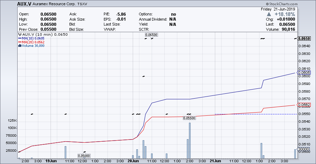316x164 pixels.
Task: Click the EPS value -0.01
Action: click(x=121, y=19)
